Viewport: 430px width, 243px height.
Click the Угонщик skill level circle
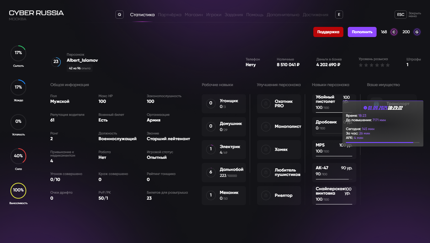[x=211, y=103]
